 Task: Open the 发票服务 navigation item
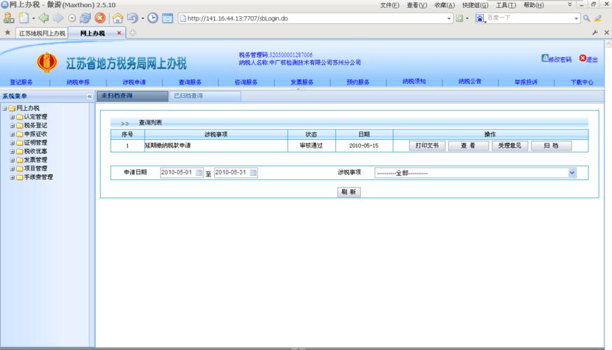click(302, 82)
